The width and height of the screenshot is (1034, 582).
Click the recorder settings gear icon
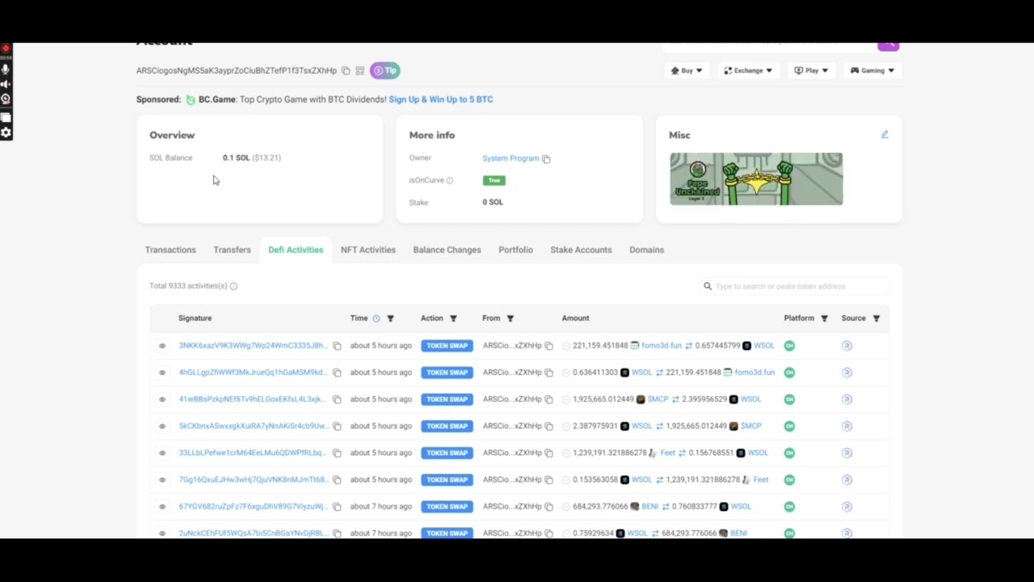[6, 133]
